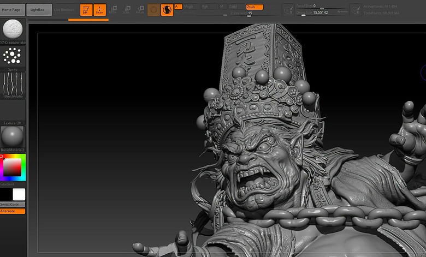Screen dimensions: 426x257
Task: Select the white main color swatch
Action: click(19, 194)
